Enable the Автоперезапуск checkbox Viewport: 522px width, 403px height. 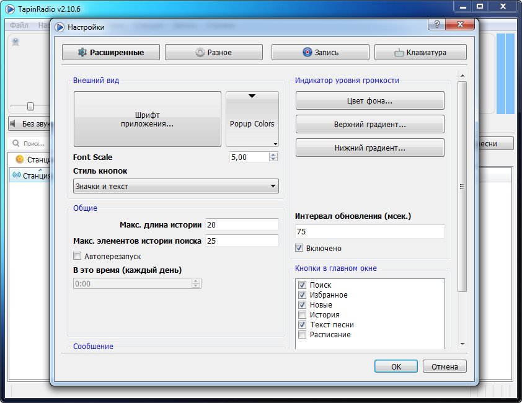77,256
